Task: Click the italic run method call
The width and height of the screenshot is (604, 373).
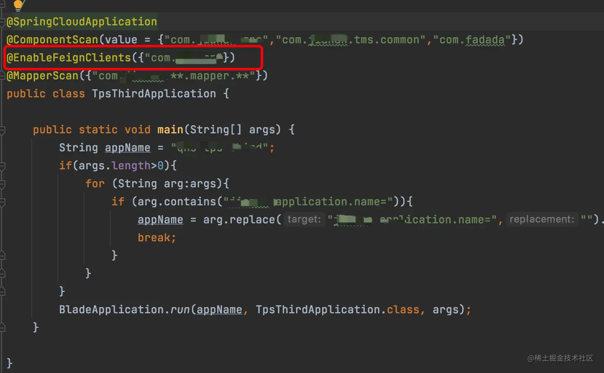Action: pos(180,310)
